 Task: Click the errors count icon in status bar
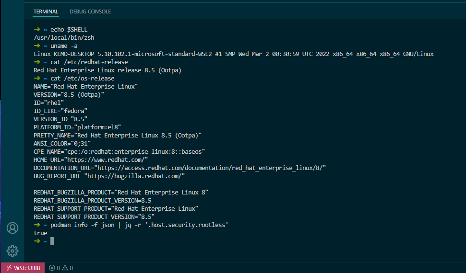click(52, 268)
